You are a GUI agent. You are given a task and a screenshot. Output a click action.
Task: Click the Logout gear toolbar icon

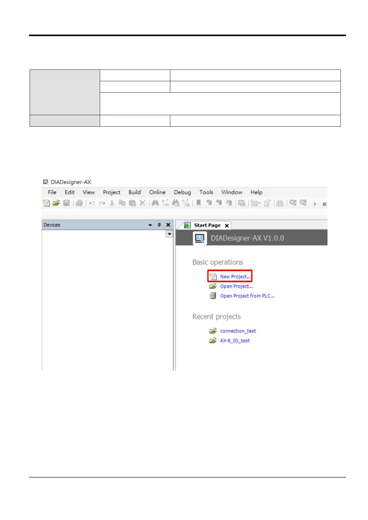click(x=303, y=203)
